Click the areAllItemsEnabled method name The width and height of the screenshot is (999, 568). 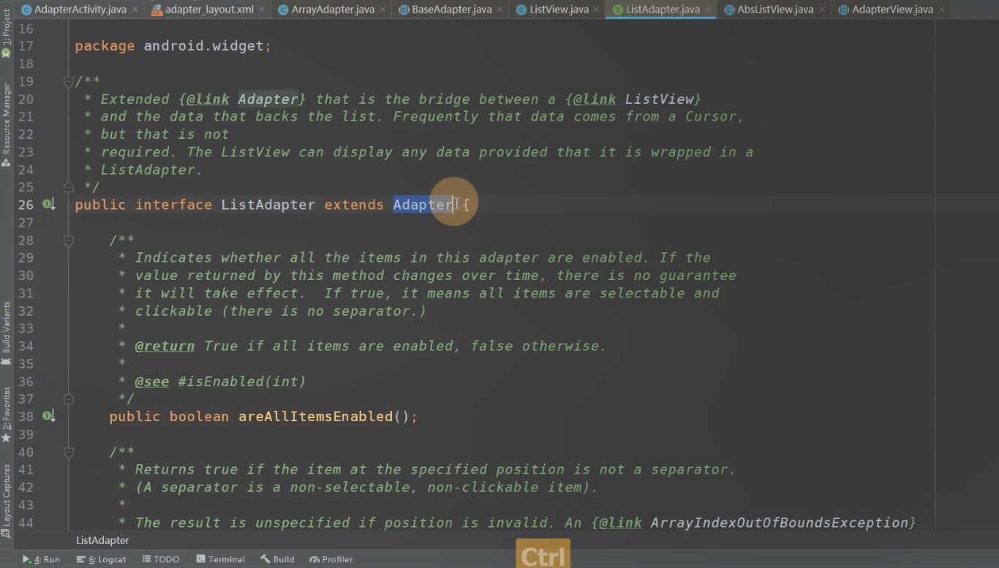click(x=316, y=417)
